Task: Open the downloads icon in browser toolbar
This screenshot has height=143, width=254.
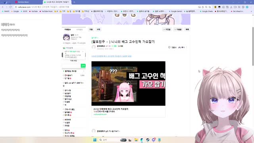Action: coord(231,7)
